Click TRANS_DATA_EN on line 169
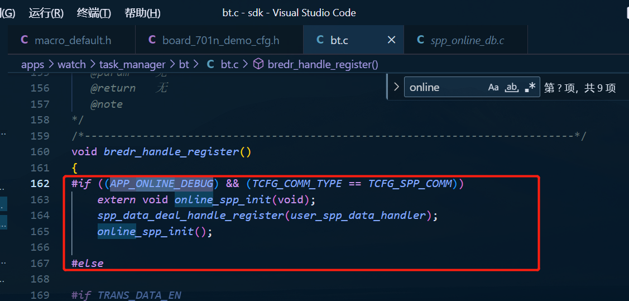The width and height of the screenshot is (629, 301). 140,295
